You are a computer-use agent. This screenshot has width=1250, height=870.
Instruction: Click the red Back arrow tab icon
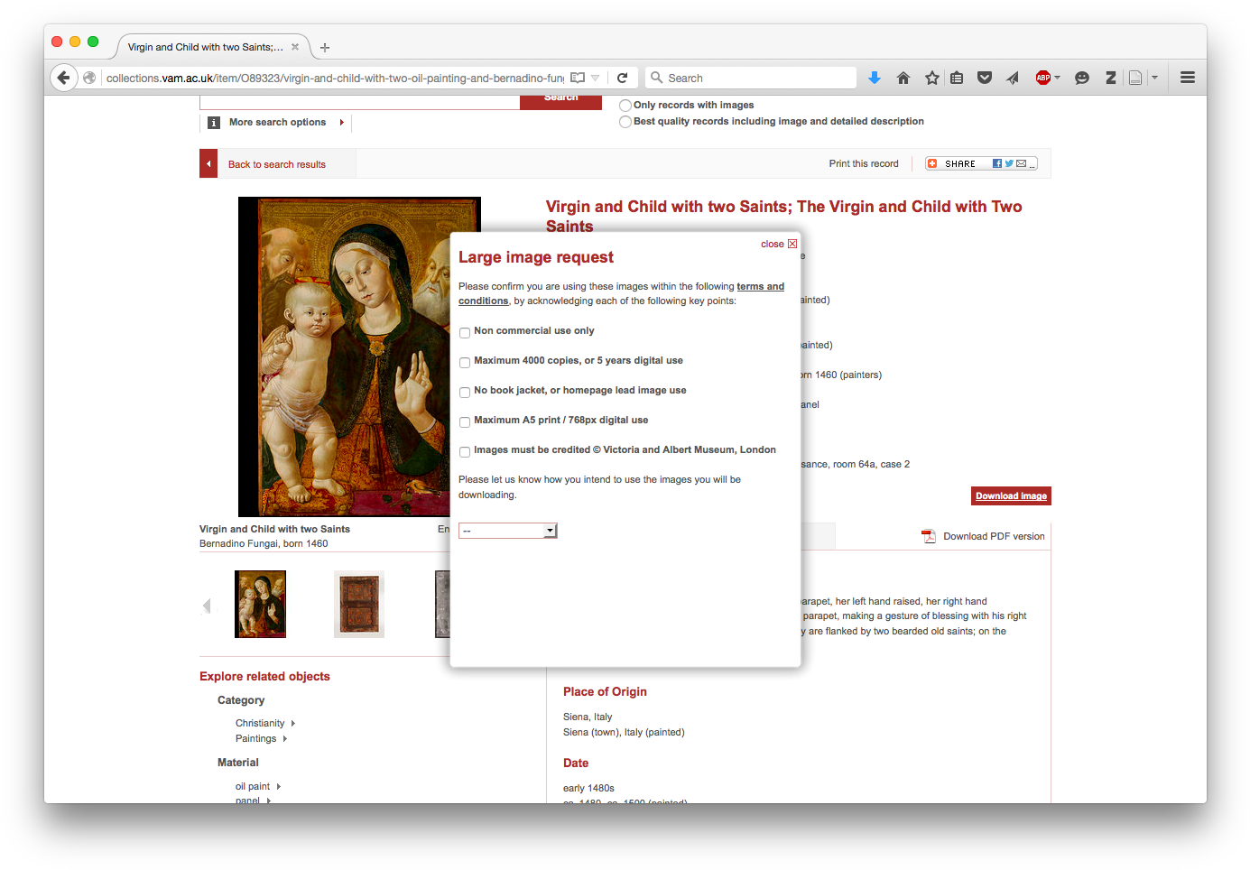coord(208,163)
